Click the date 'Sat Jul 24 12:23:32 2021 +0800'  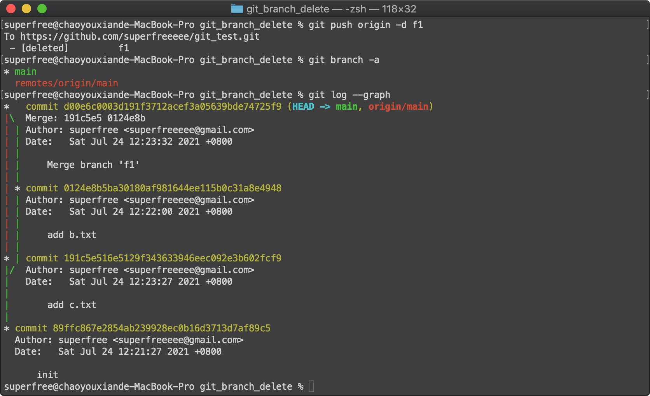(x=151, y=142)
